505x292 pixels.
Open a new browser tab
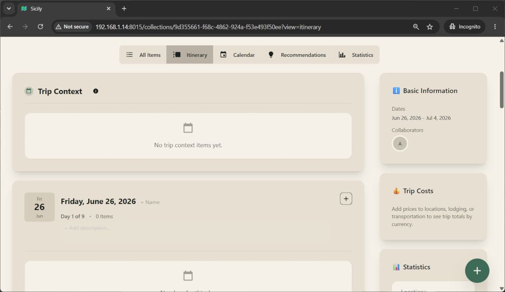(x=124, y=8)
